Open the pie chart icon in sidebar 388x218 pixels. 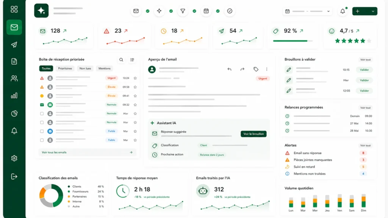pyautogui.click(x=14, y=113)
